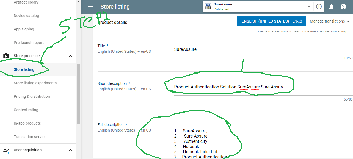The height and width of the screenshot is (159, 353).
Task: Click 'Authenticity' line in description
Action: click(x=195, y=141)
